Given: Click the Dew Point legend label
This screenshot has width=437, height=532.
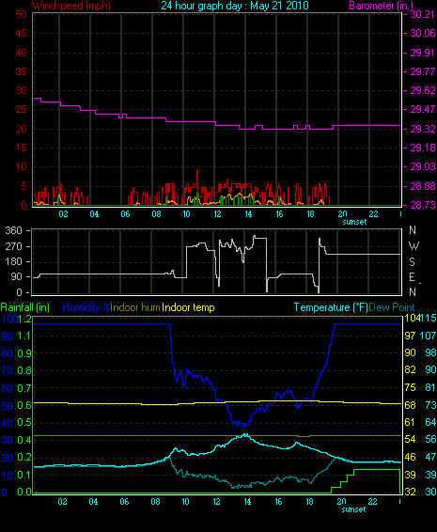Looking at the screenshot, I should click(392, 307).
